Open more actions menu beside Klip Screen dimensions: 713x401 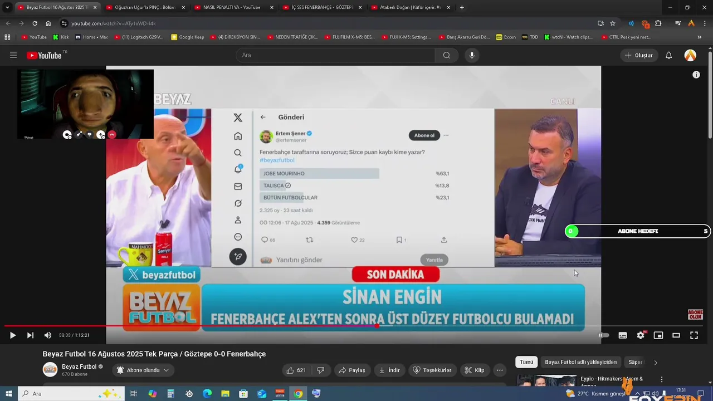tap(500, 370)
